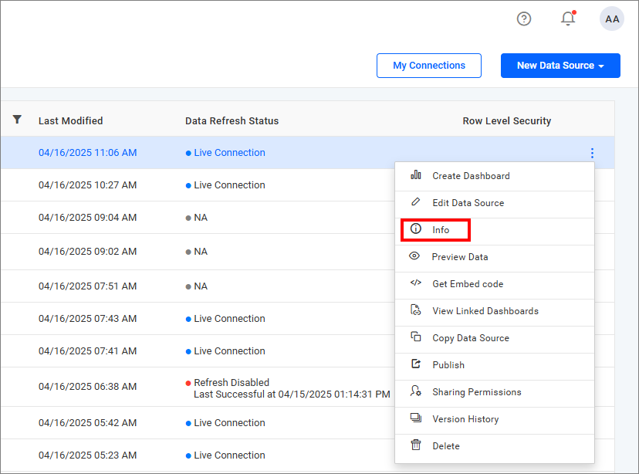Click the My Connections button

tap(428, 66)
